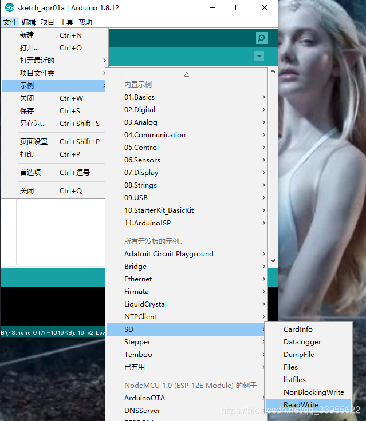Screen dimensions: 366x421
Task: Expand Firmata library examples
Action: coord(187,292)
